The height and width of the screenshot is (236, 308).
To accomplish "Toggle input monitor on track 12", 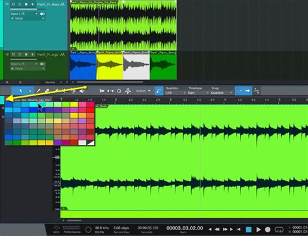I will coord(33,55).
